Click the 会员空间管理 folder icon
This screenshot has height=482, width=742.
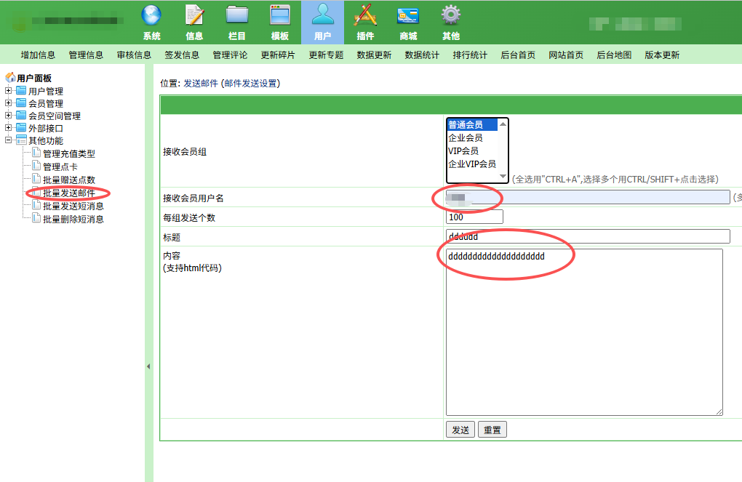tap(21, 115)
